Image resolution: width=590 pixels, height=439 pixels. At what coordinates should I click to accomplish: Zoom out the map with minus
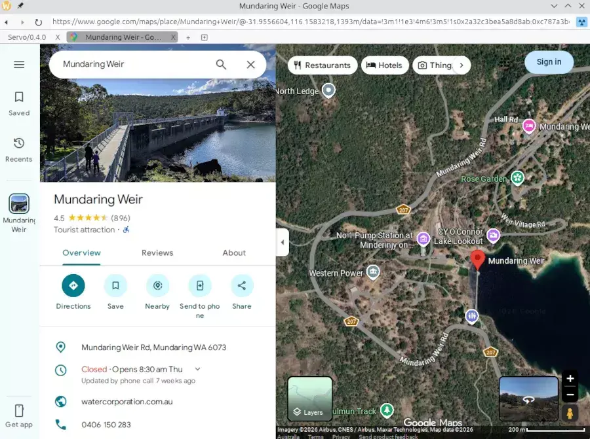tap(570, 395)
